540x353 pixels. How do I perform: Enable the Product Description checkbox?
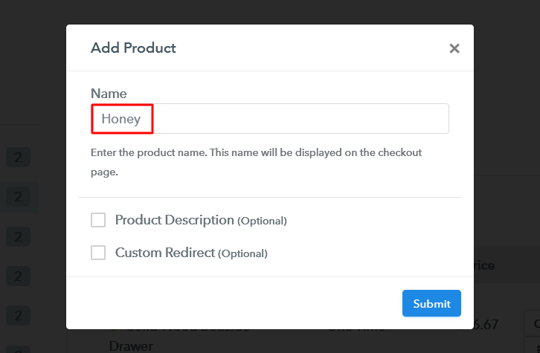[98, 220]
